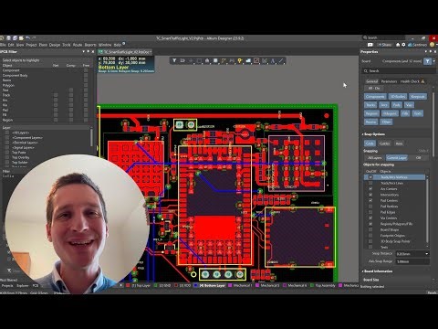The width and height of the screenshot is (438, 329).
Task: Click the chat comment icon left of Share
Action: [370, 45]
